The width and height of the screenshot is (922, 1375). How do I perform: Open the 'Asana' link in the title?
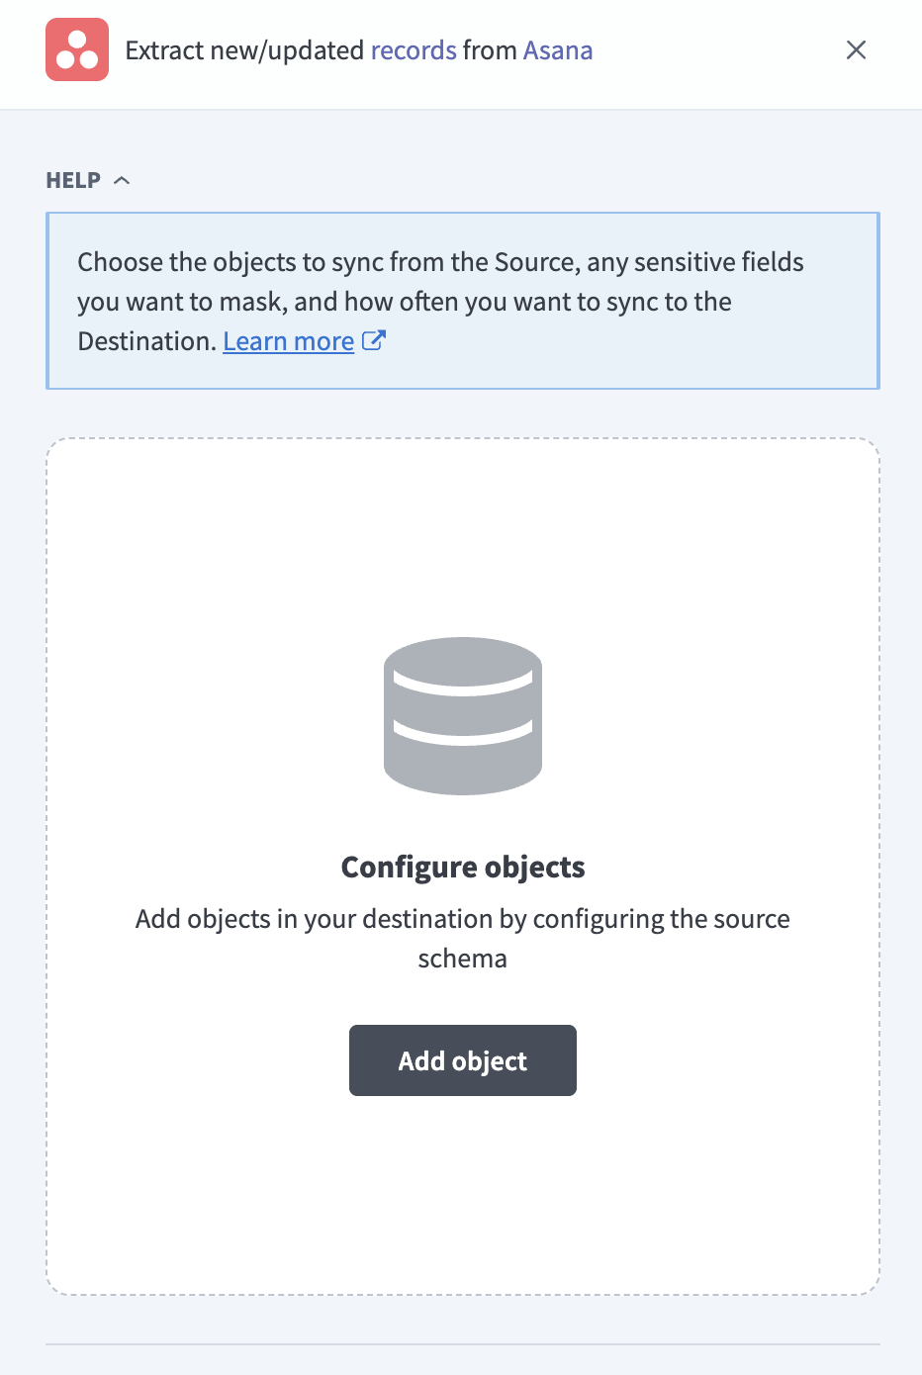pyautogui.click(x=558, y=50)
